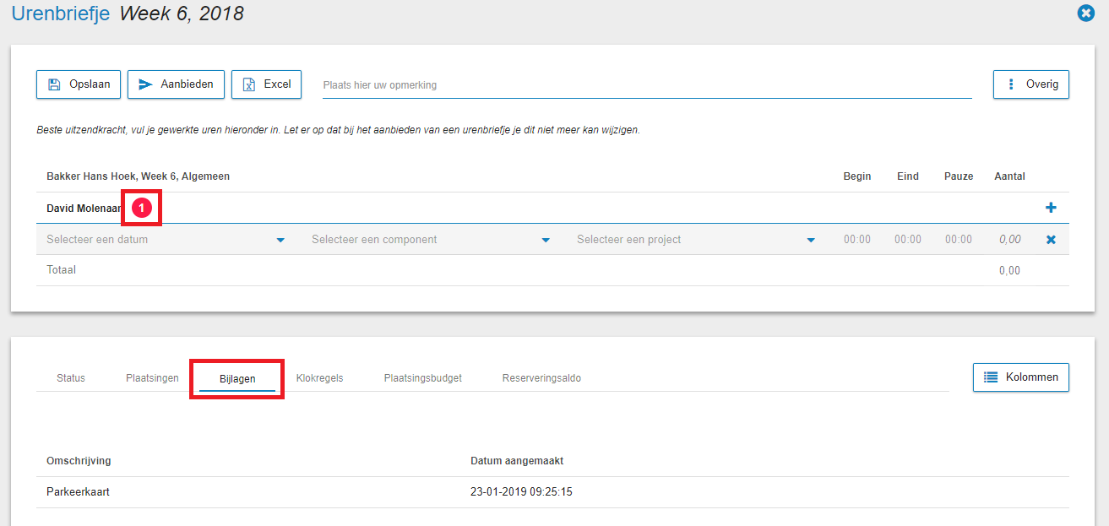This screenshot has height=526, width=1109.
Task: Open the Kolommen column chooser
Action: [x=1020, y=377]
